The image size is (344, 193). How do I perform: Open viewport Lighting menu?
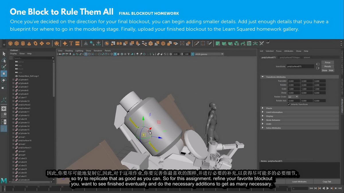pyautogui.click(x=79, y=51)
